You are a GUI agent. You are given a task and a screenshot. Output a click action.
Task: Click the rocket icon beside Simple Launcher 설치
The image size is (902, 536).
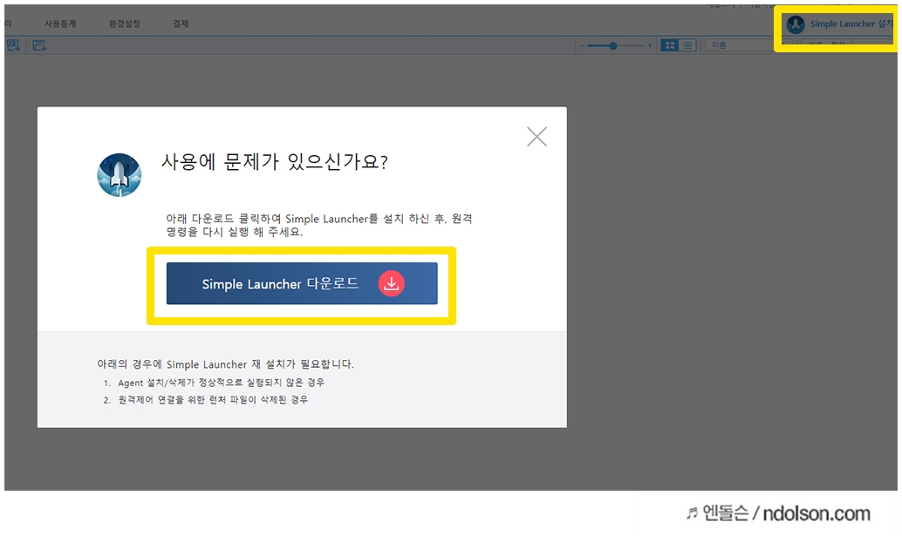tap(796, 24)
